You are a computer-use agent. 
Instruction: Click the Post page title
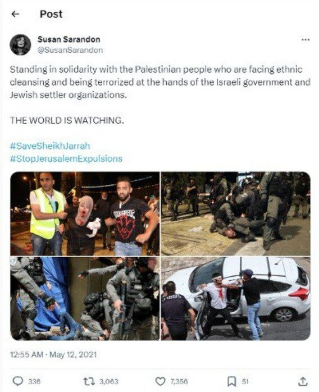tap(51, 14)
